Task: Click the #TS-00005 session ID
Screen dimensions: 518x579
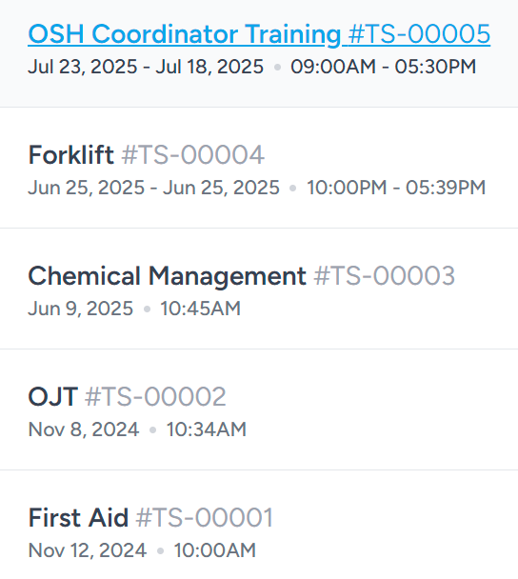Action: [419, 34]
